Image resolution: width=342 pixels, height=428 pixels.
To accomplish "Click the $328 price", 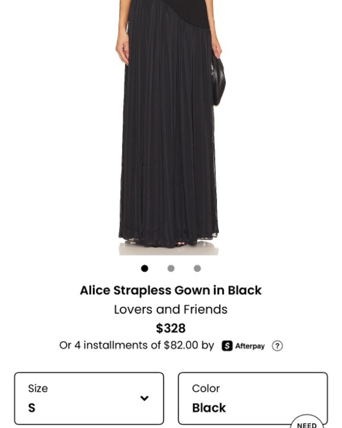I will [x=171, y=328].
